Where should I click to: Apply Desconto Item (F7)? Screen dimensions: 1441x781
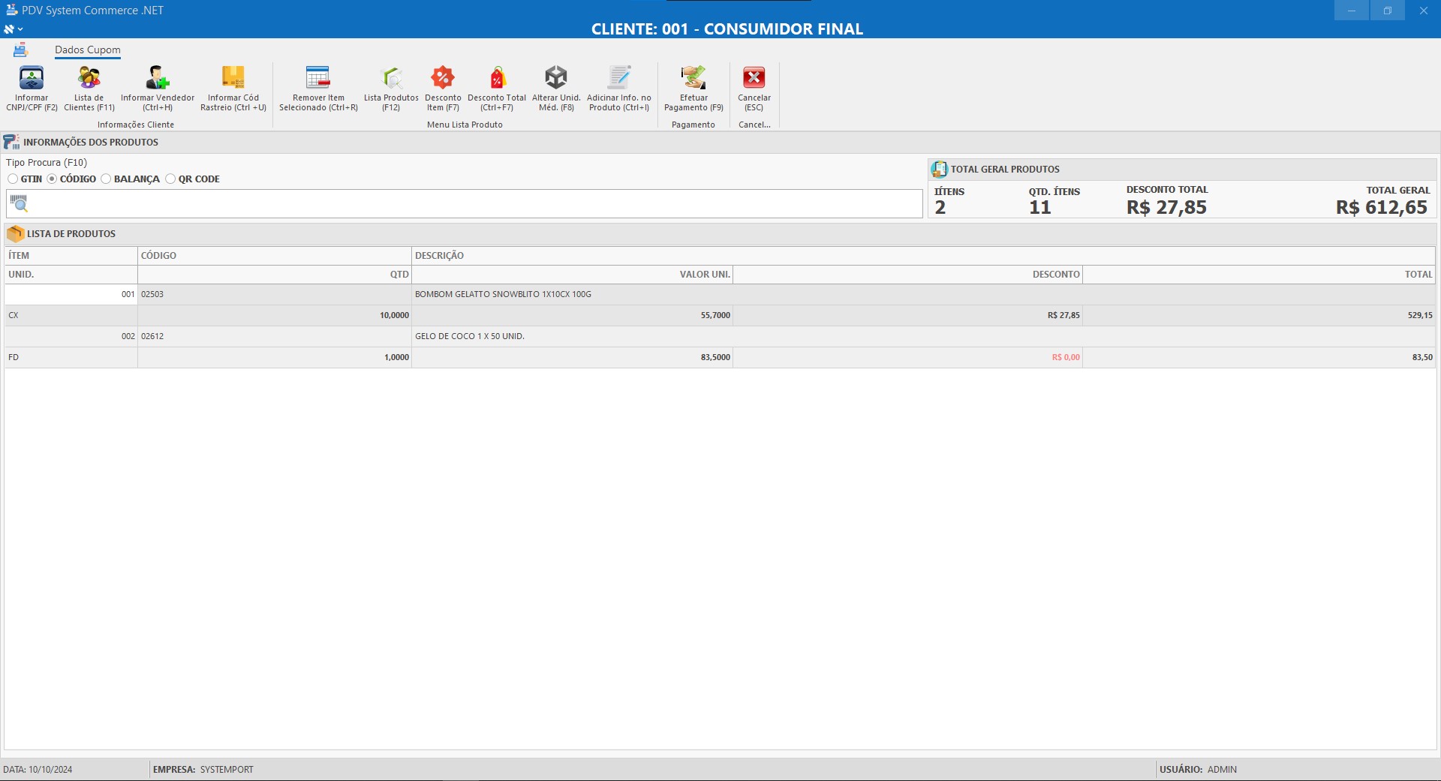443,78
